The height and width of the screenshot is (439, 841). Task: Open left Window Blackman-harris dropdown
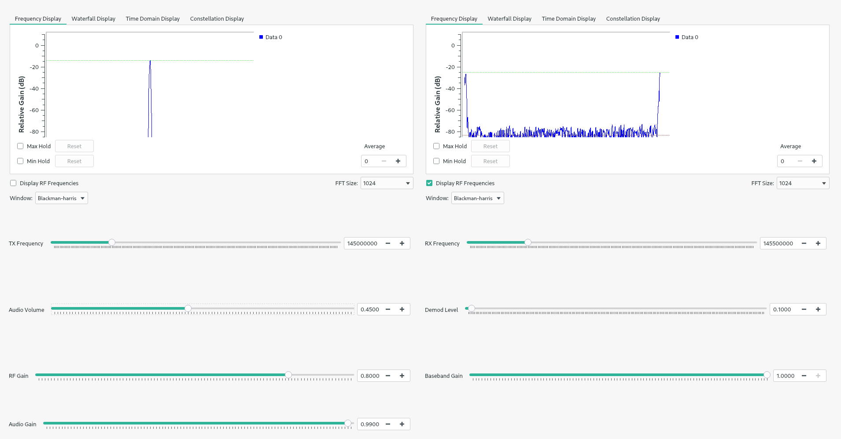(x=62, y=198)
